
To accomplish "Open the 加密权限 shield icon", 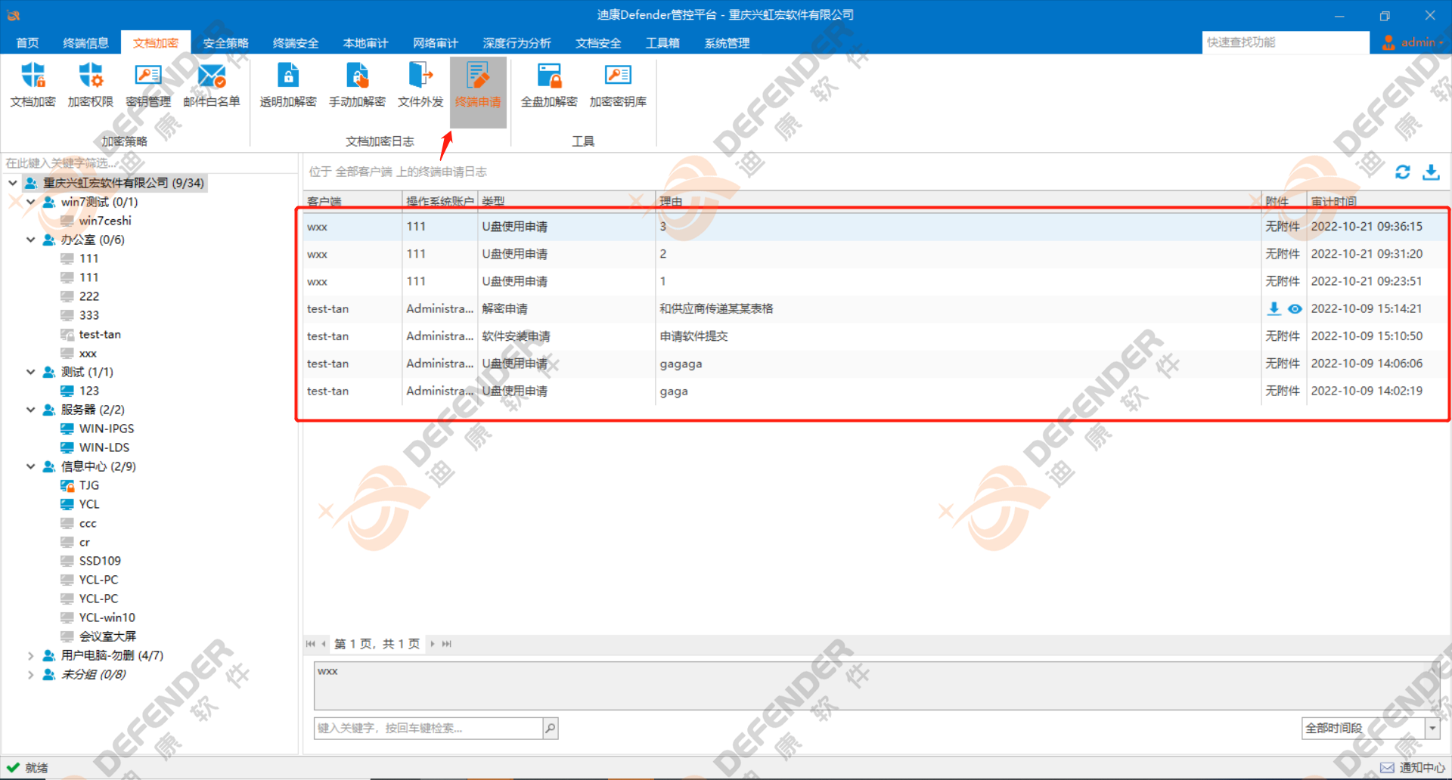I will tap(90, 85).
